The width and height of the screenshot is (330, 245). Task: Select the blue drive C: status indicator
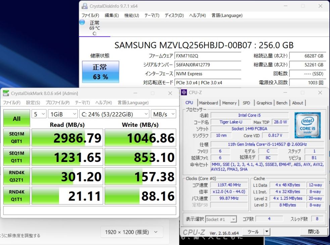82,22
